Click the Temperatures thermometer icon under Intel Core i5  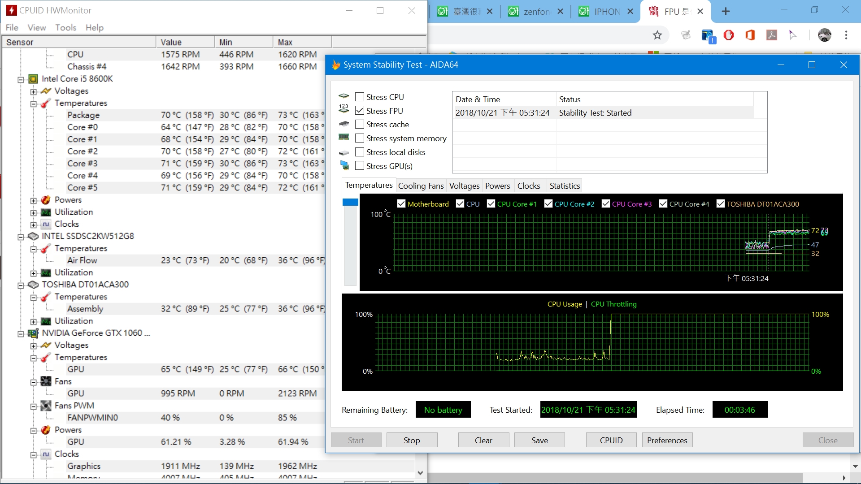(46, 103)
